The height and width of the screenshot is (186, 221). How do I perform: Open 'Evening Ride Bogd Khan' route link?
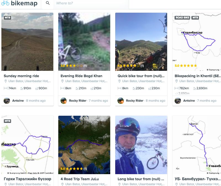(81, 76)
